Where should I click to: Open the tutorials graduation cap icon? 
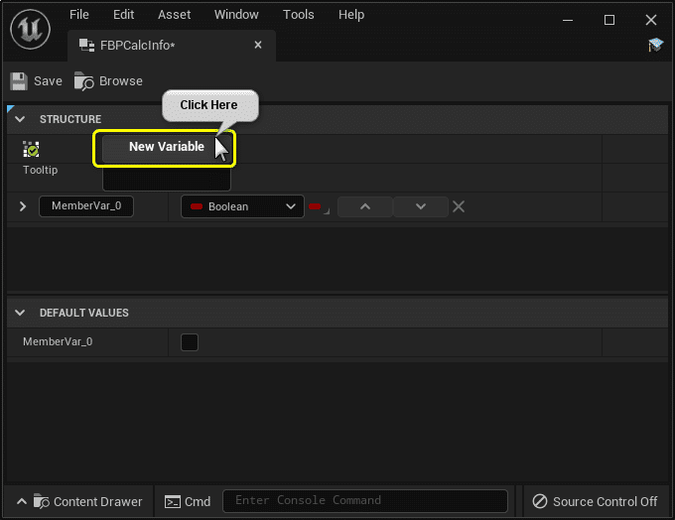655,45
